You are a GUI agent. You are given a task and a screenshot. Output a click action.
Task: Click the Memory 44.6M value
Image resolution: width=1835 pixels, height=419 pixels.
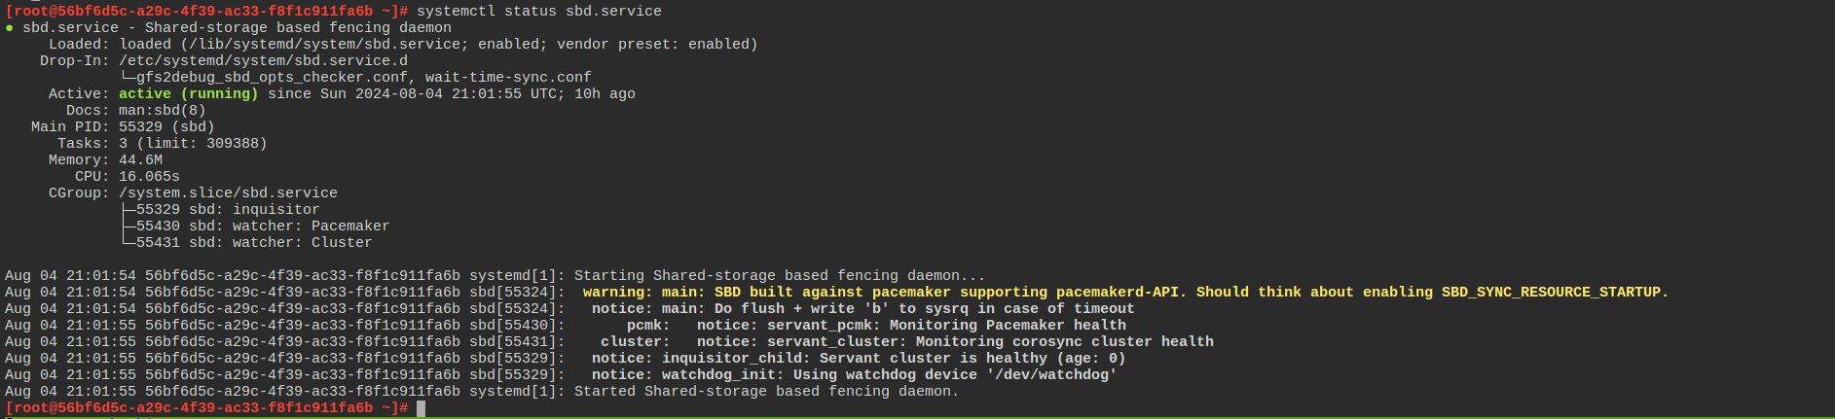click(x=140, y=159)
